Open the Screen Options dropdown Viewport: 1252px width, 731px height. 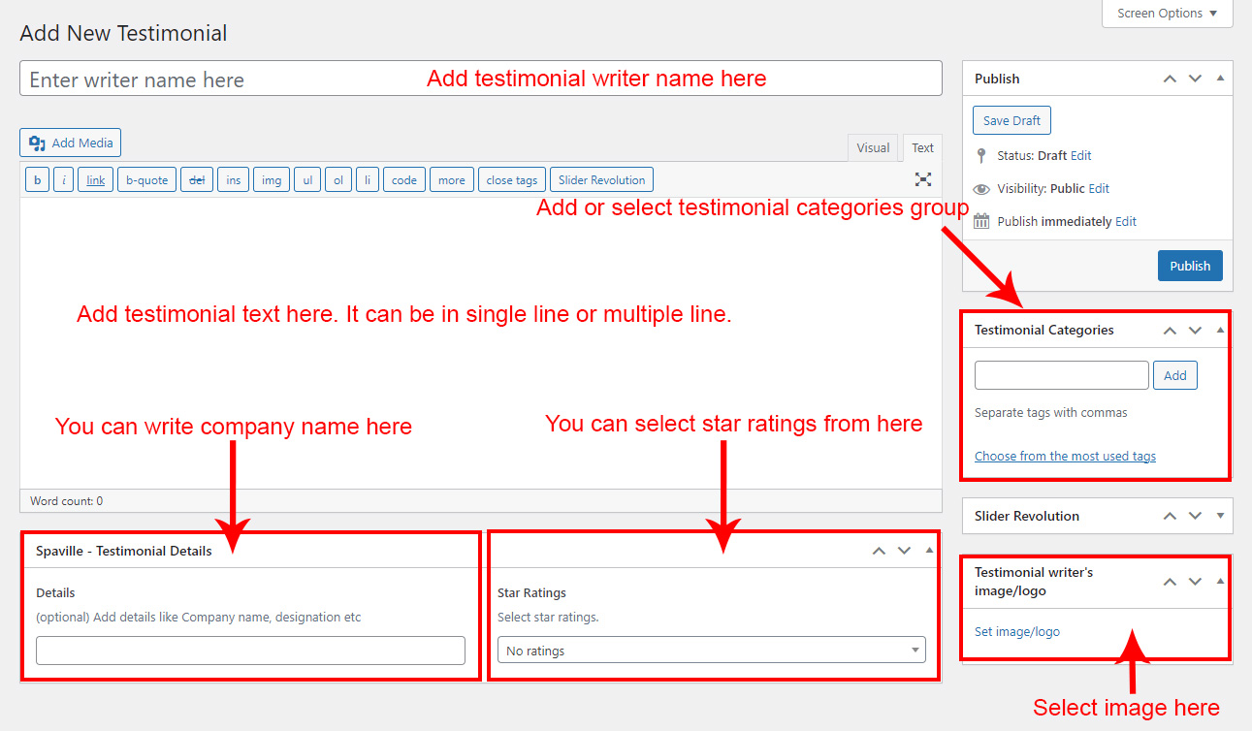[1167, 14]
